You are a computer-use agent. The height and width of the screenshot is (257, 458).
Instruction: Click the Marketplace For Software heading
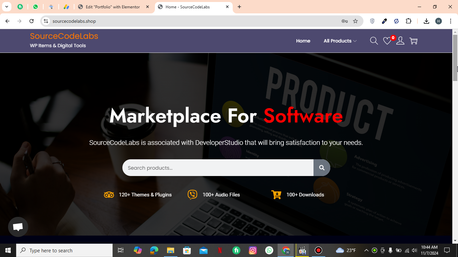226,116
